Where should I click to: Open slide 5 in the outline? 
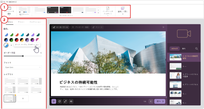coord(184,94)
